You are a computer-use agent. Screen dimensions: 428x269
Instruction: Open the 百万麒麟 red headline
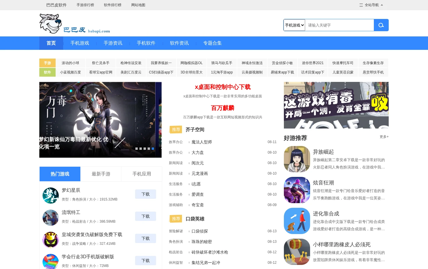[223, 108]
